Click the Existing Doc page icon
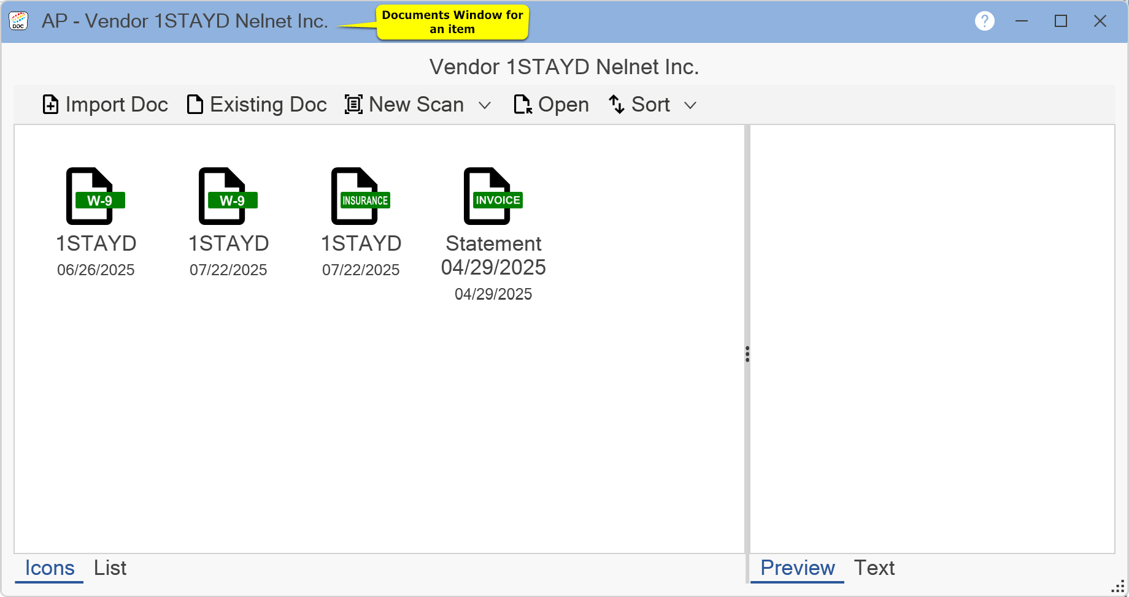 pos(195,105)
